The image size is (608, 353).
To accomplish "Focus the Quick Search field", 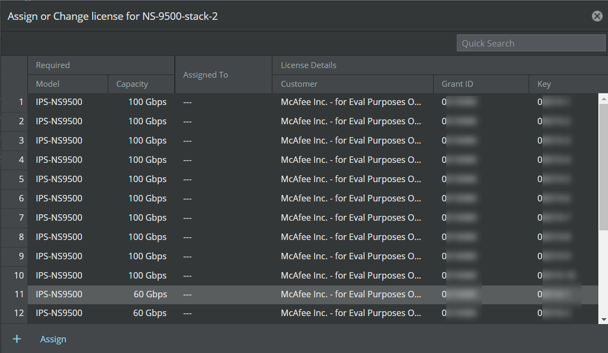I will pos(531,43).
